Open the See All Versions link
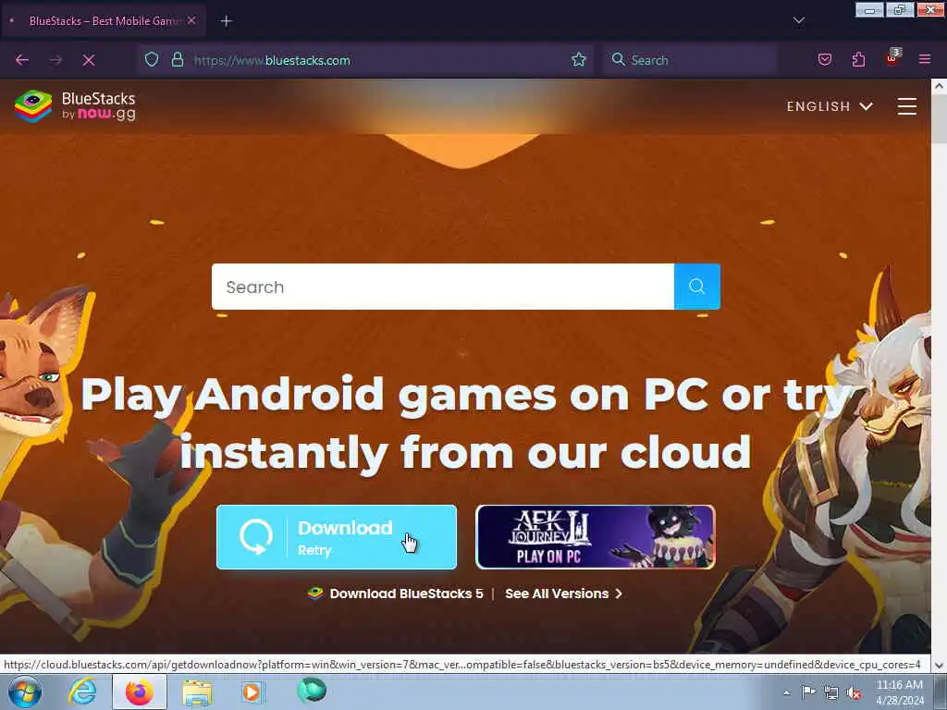The height and width of the screenshot is (710, 947). (x=563, y=594)
